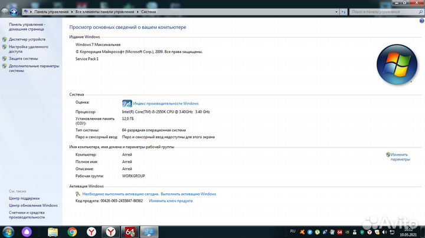The height and width of the screenshot is (238, 425).
Task: Open 'Защита системы' link
Action: [23, 59]
